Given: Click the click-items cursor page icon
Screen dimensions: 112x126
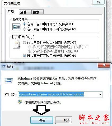Looking at the screenshot, I should tap(16, 44).
